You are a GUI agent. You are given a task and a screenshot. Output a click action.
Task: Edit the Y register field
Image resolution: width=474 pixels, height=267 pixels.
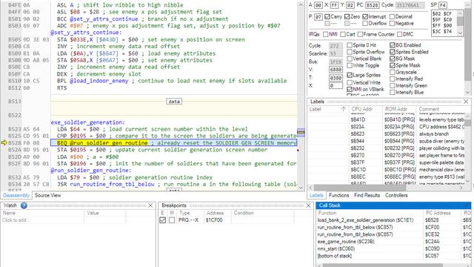[x=350, y=5]
